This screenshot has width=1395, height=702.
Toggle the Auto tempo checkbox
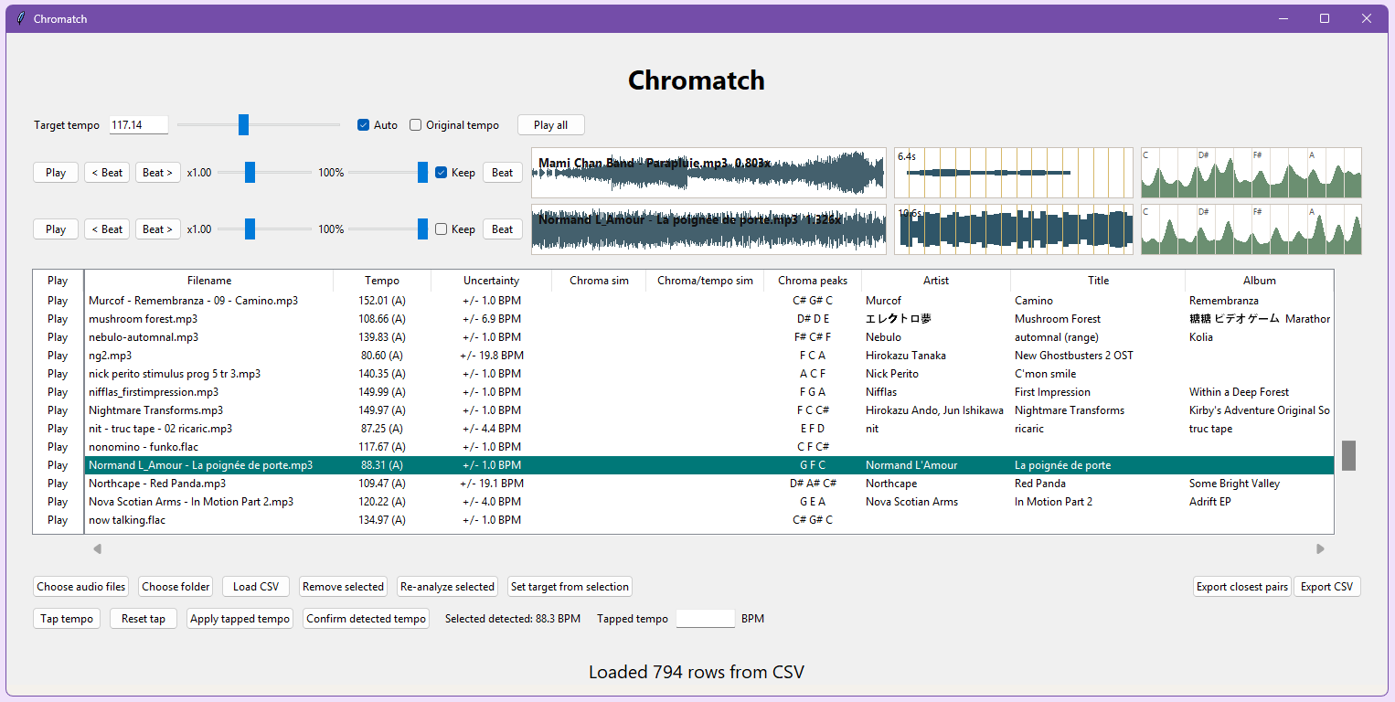click(x=363, y=125)
